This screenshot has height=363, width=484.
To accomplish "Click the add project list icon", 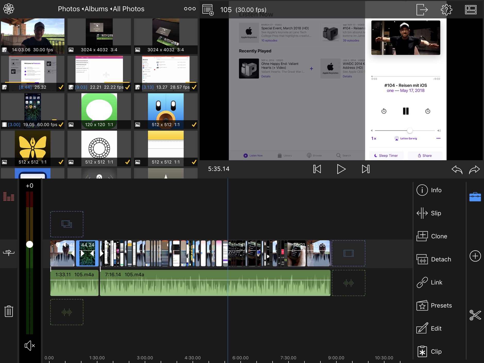I will (x=208, y=10).
